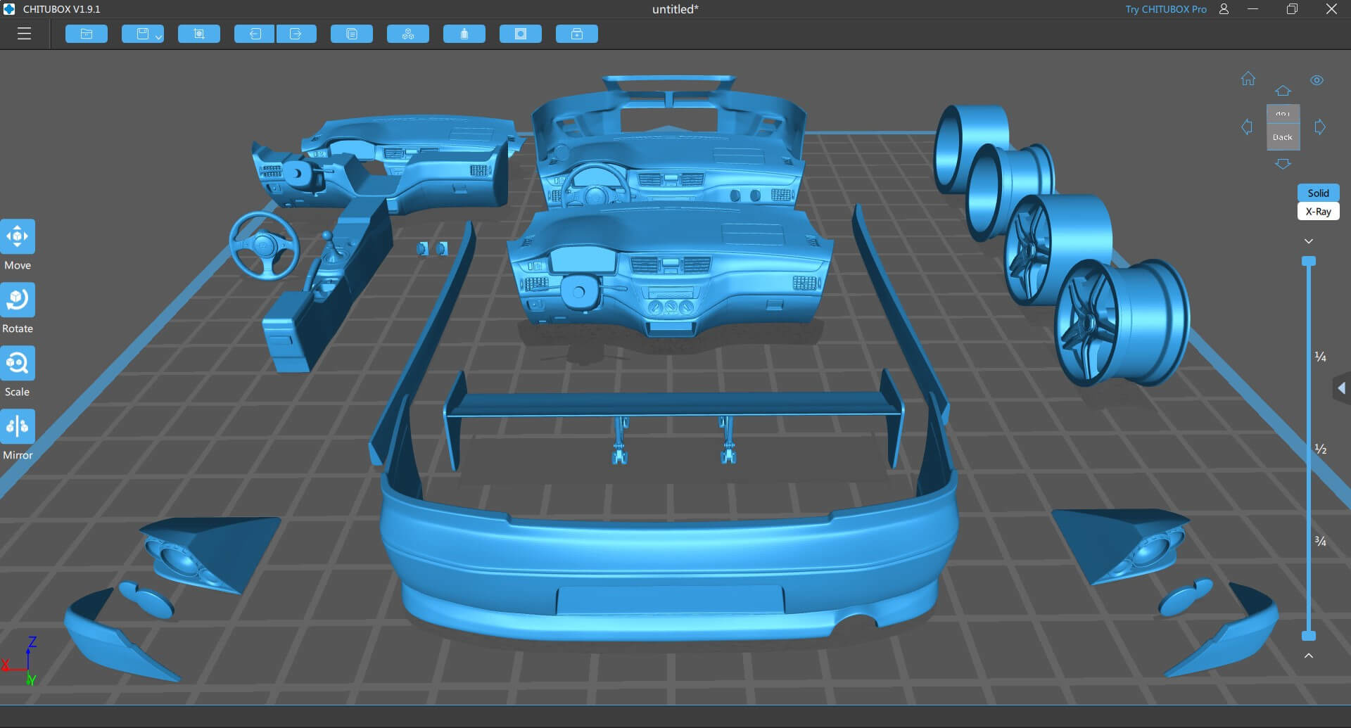Click the Try CHITUBOX Pro link
1351x728 pixels.
click(1165, 9)
